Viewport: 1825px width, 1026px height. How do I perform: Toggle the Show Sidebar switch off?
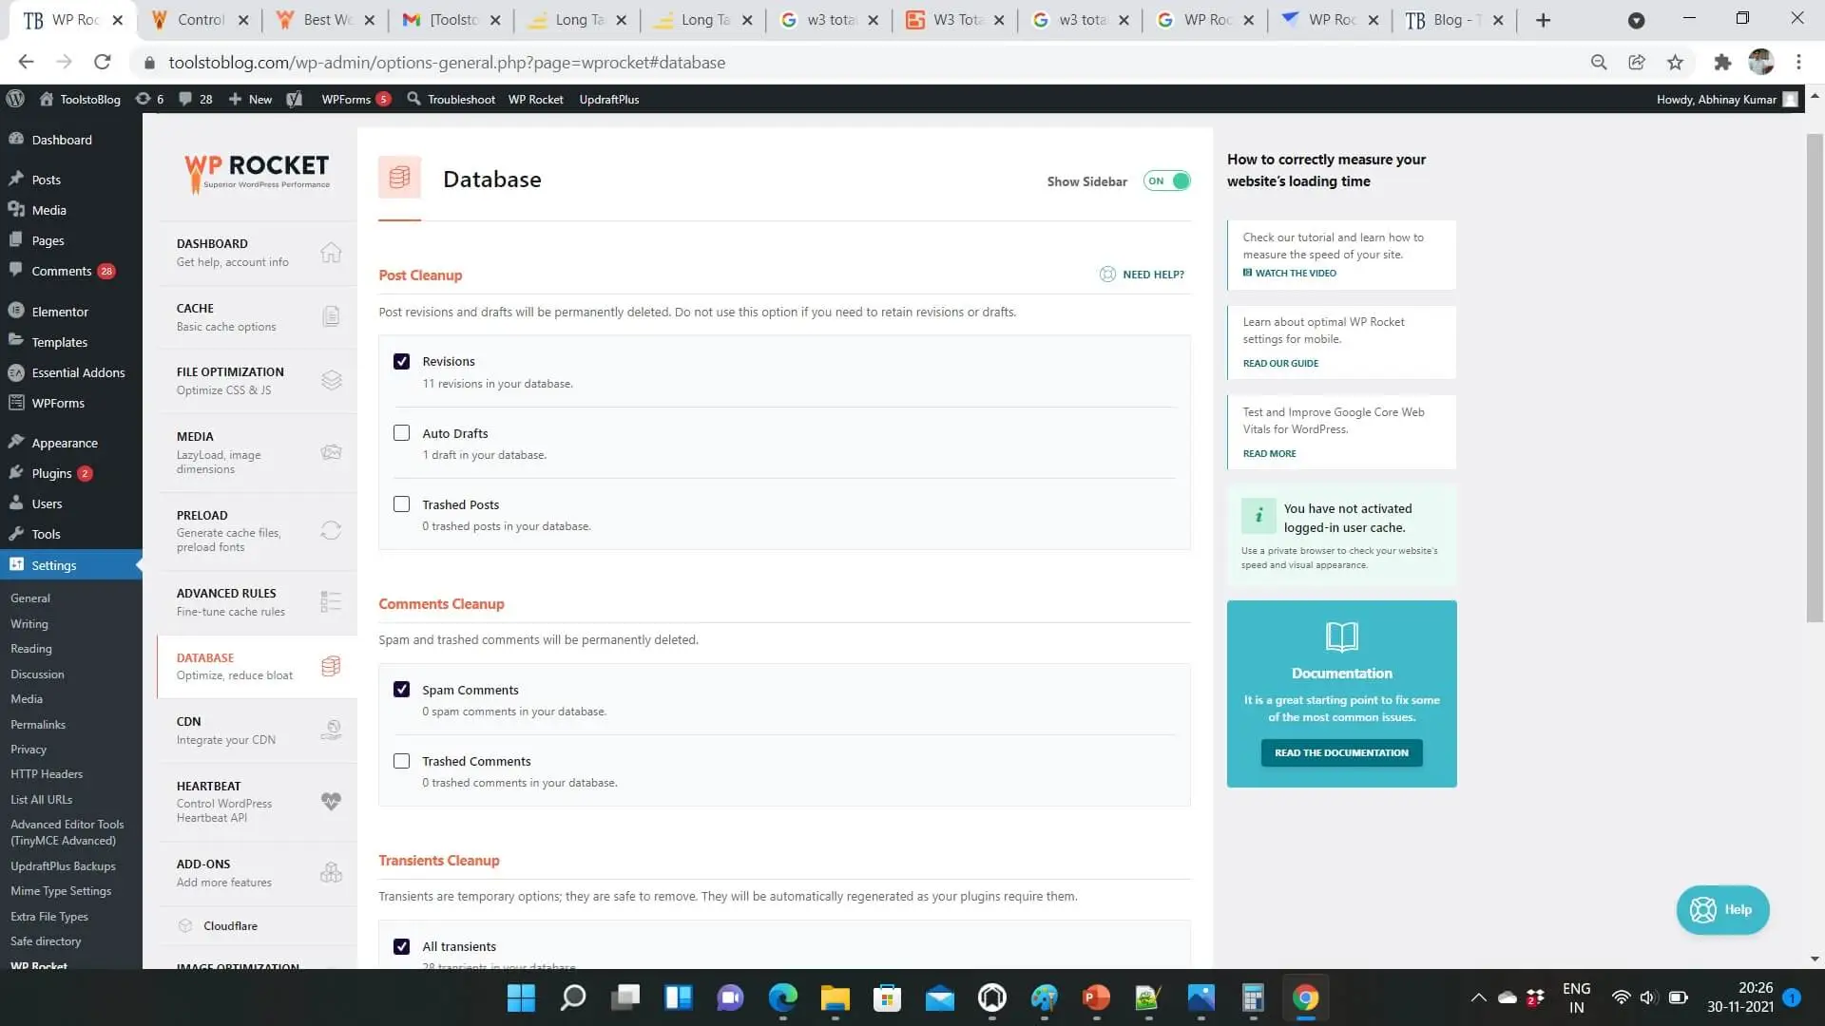click(x=1166, y=180)
